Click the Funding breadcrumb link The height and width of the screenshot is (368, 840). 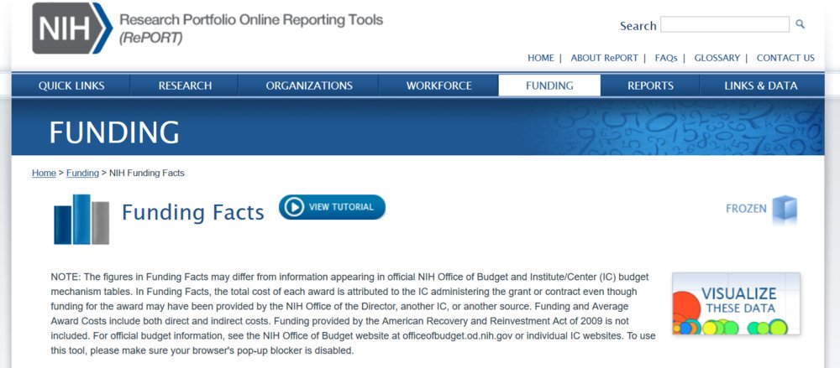(x=82, y=173)
